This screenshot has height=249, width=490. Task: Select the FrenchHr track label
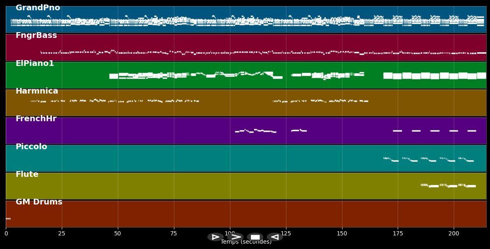(x=36, y=119)
